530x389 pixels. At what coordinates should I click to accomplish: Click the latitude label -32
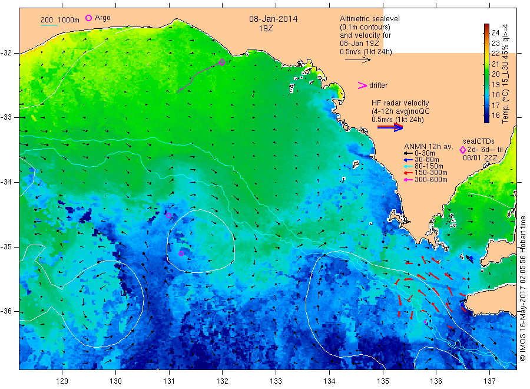6,53
